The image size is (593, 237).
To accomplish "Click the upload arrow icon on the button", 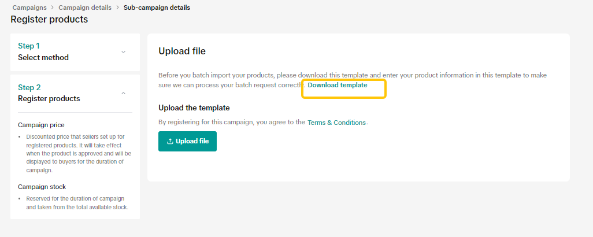I will point(170,141).
